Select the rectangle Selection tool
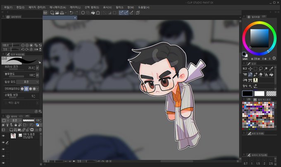 (255, 69)
